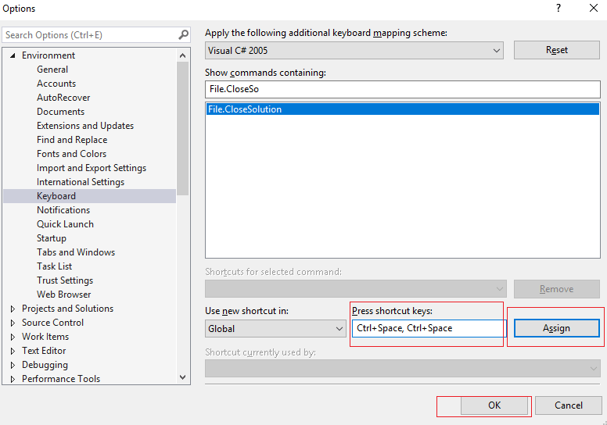Click the Assign button
This screenshot has width=607, height=425.
coord(556,328)
